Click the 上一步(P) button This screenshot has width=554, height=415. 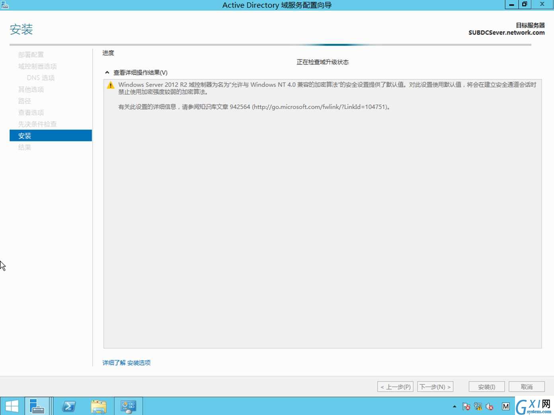pyautogui.click(x=395, y=387)
